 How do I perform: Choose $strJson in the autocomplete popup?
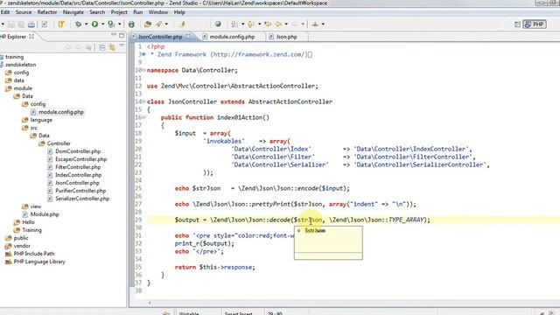pyautogui.click(x=315, y=231)
